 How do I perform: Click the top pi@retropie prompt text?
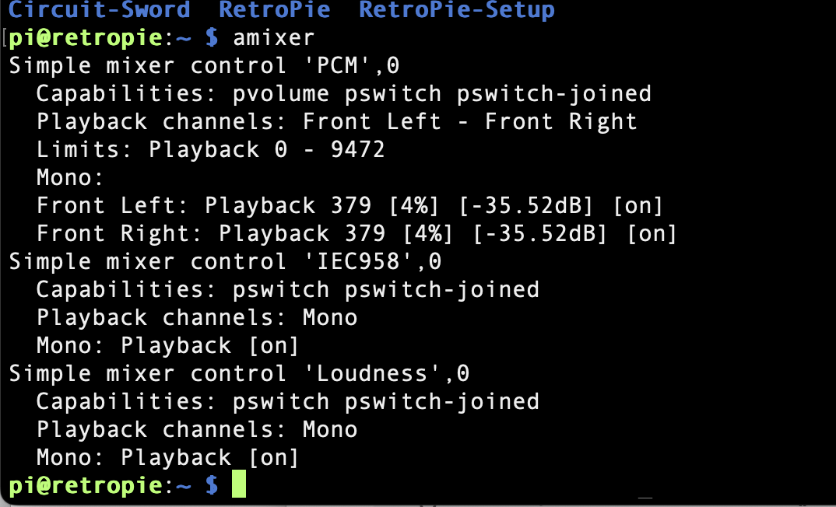86,38
